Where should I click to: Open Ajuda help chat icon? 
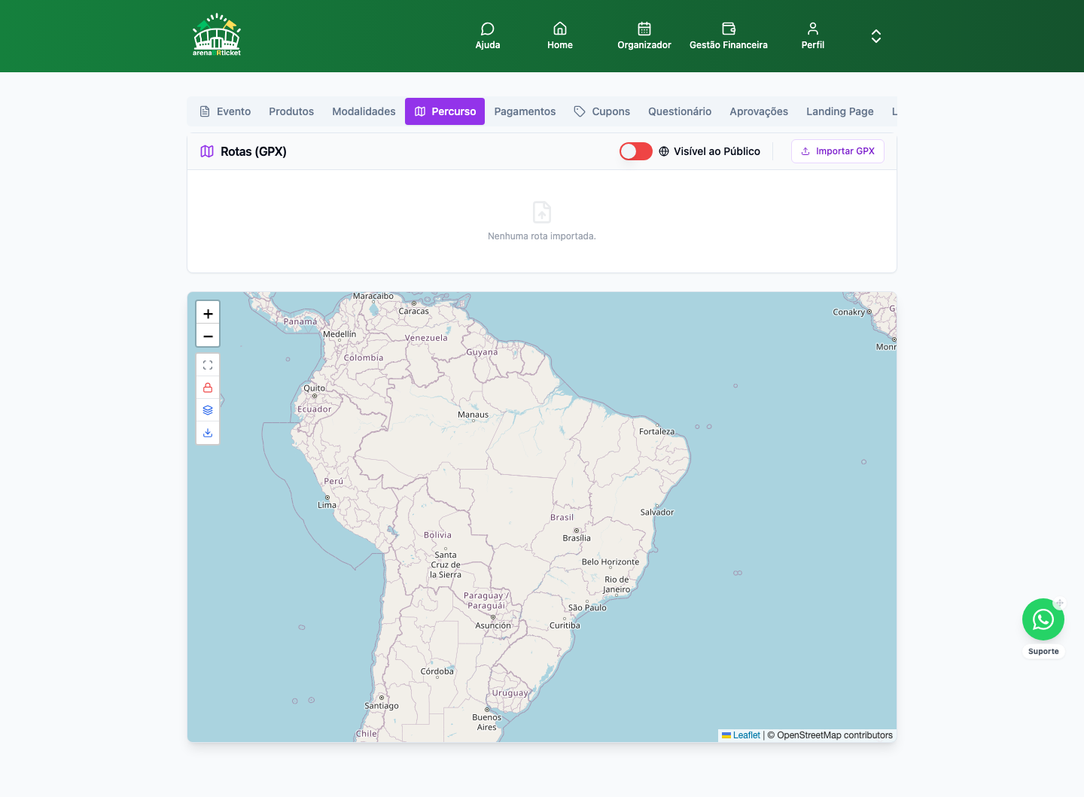click(488, 36)
